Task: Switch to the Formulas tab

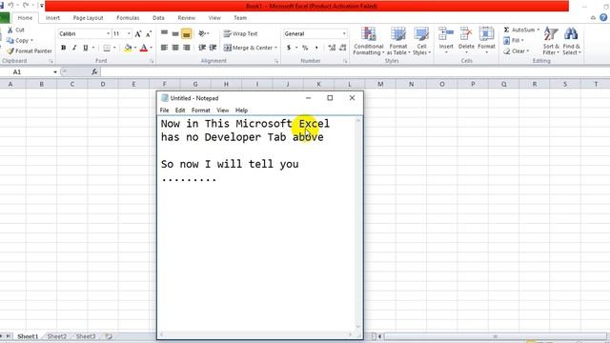Action: (x=128, y=18)
